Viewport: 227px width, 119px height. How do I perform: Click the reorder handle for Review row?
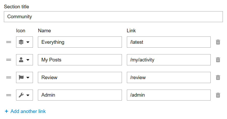click(x=9, y=78)
